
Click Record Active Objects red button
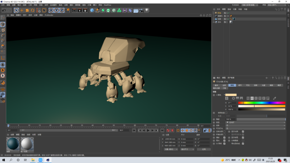pos(168,130)
